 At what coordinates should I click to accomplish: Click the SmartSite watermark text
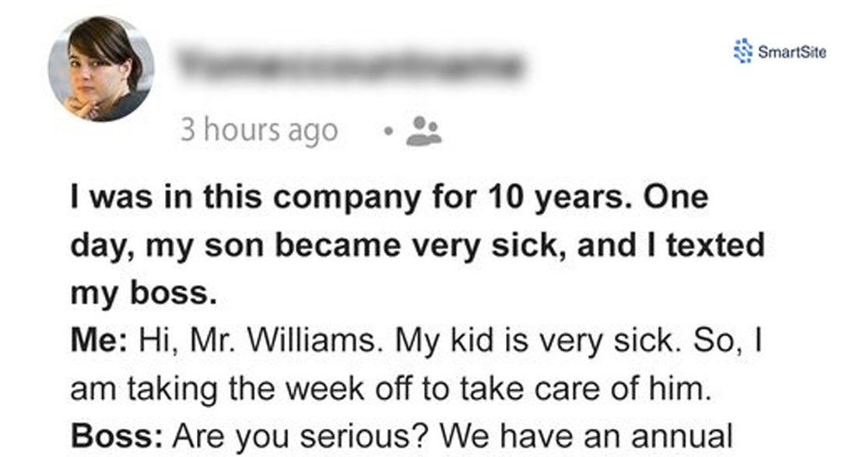pos(791,52)
